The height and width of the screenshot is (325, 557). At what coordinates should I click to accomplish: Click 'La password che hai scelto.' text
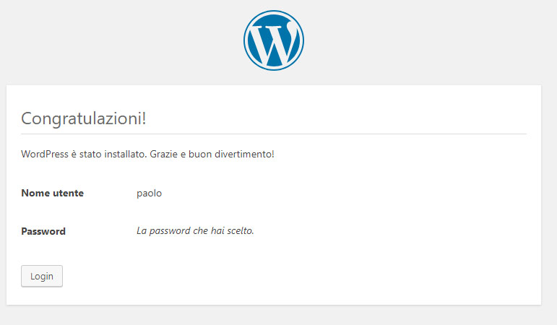tap(195, 231)
